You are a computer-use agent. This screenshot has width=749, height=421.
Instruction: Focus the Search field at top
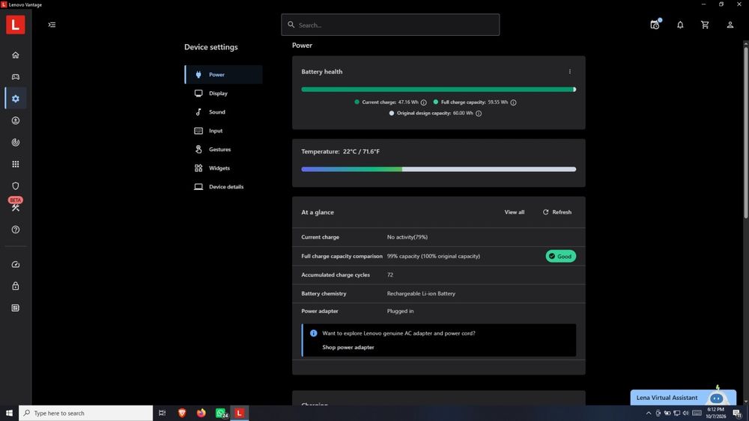390,25
